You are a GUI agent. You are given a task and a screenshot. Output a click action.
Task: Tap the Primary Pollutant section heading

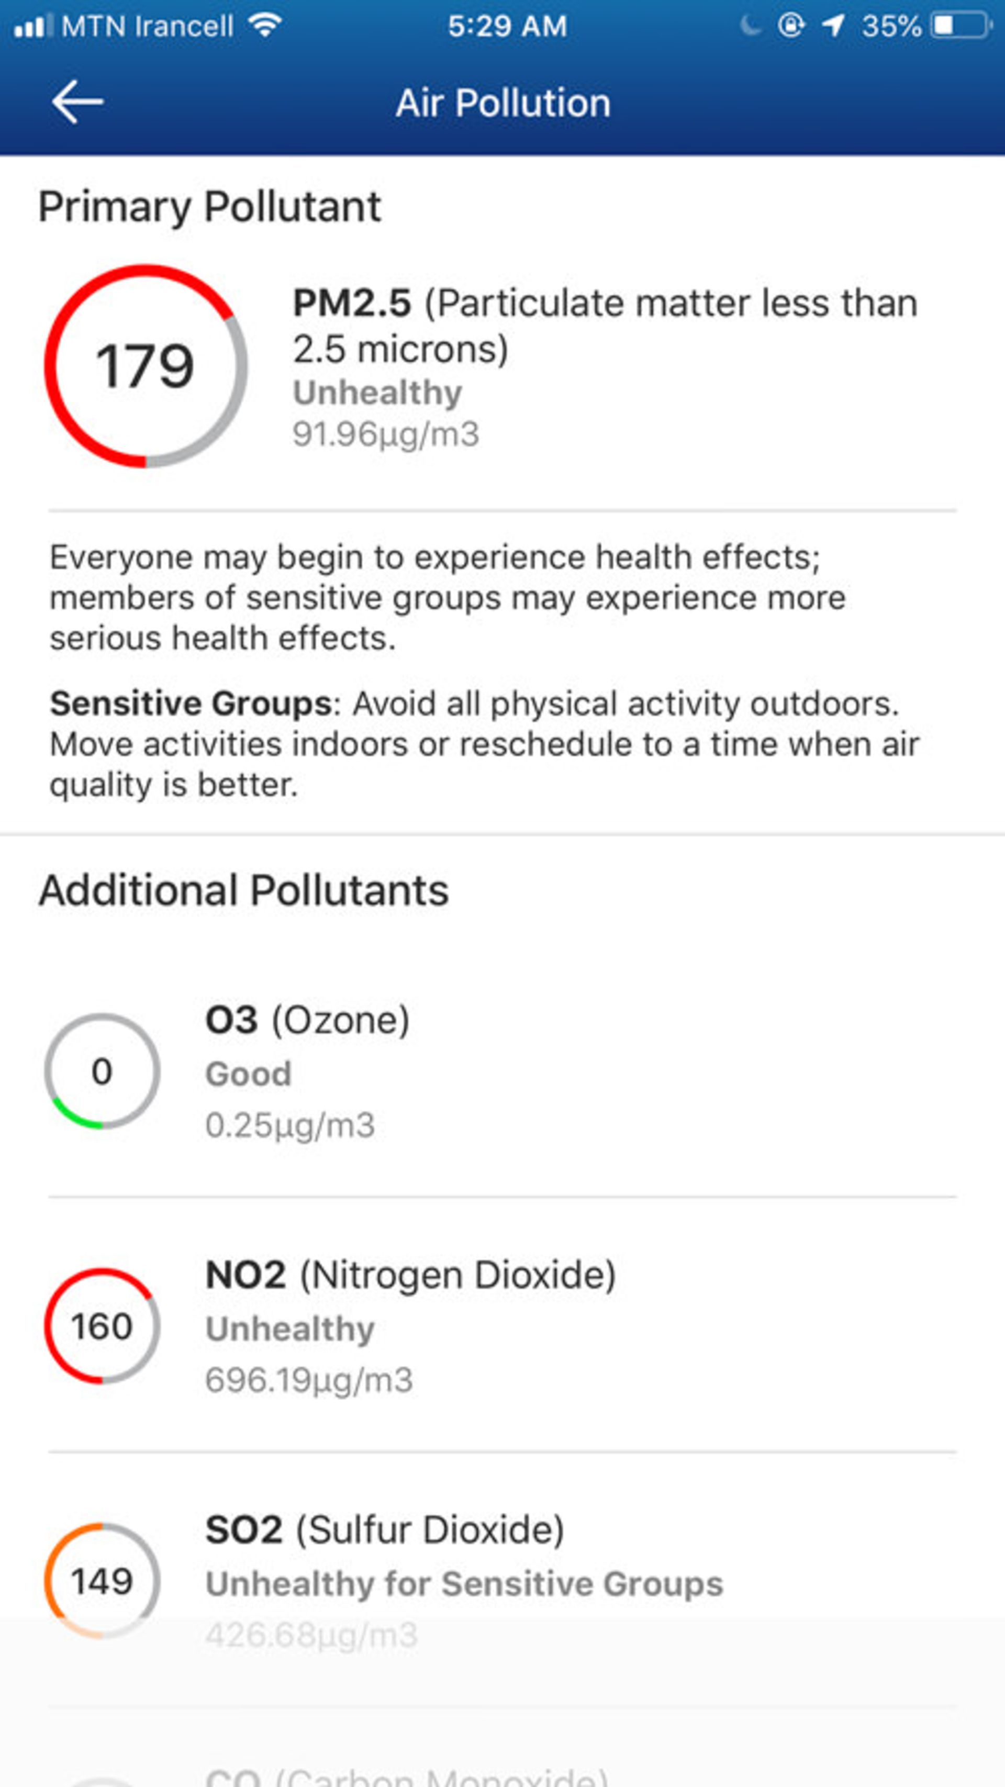[209, 207]
